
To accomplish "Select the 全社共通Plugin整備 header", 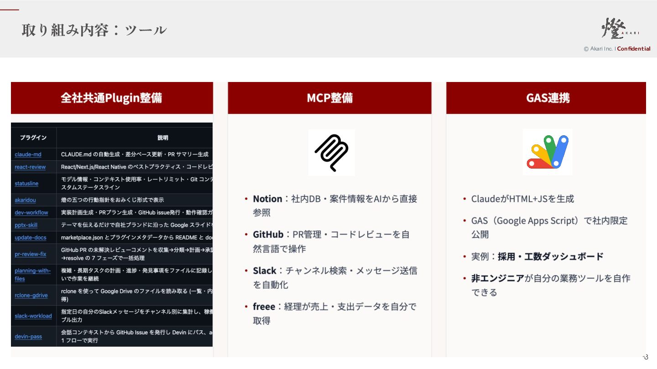I will [x=112, y=98].
